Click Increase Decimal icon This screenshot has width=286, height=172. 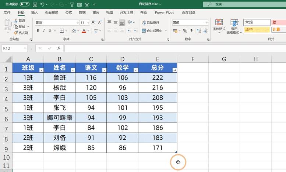199,31
